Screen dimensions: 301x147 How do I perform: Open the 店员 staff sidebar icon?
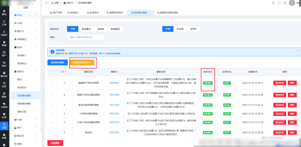point(4,85)
